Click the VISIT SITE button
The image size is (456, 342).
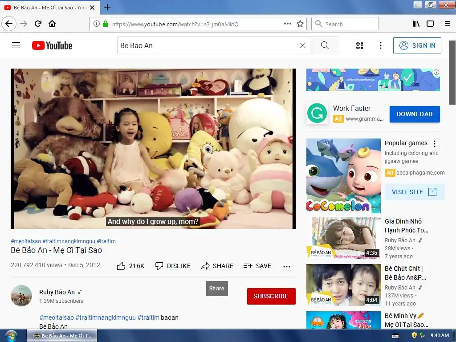click(415, 192)
